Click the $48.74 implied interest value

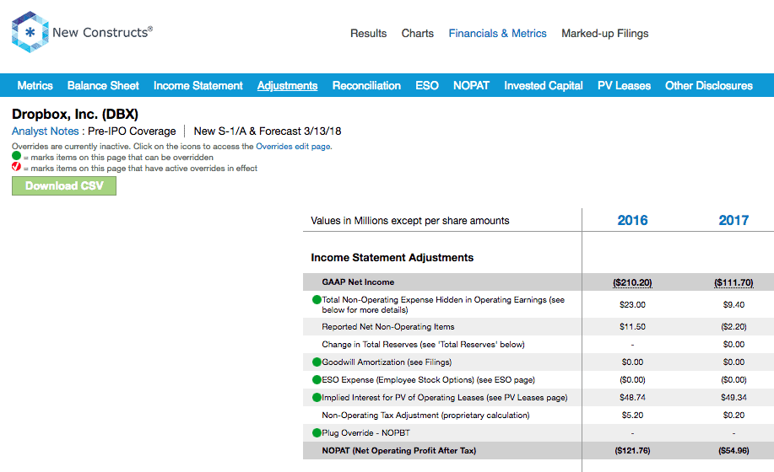point(632,398)
